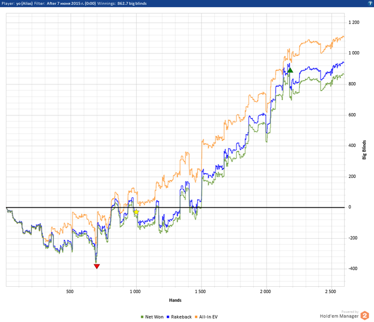Click the 'Big Blinds' y-axis title

pos(364,150)
